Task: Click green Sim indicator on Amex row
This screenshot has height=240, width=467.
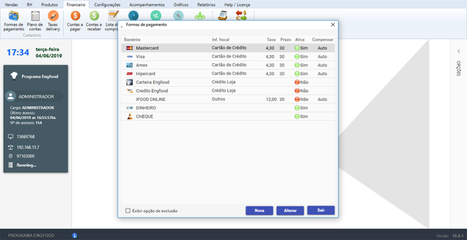Action: 297,65
